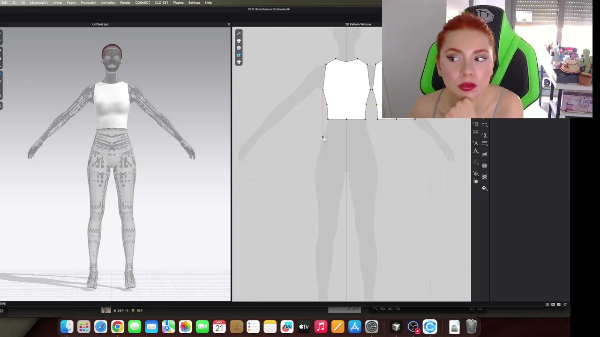Click the pen icon in 2D window toolbar
Screen dimensions: 600x337
click(239, 34)
